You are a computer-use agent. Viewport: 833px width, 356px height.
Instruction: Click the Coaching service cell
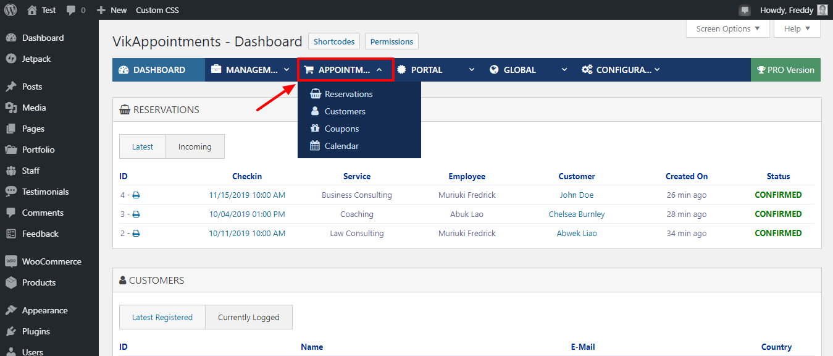357,214
